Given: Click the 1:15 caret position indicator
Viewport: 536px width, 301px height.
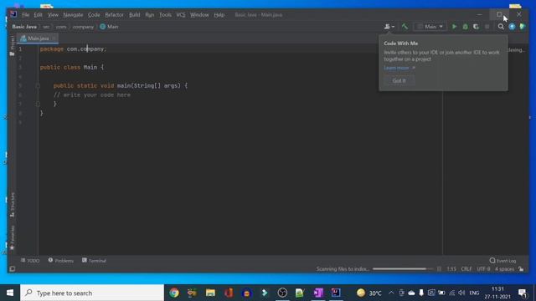Looking at the screenshot, I should [x=451, y=269].
